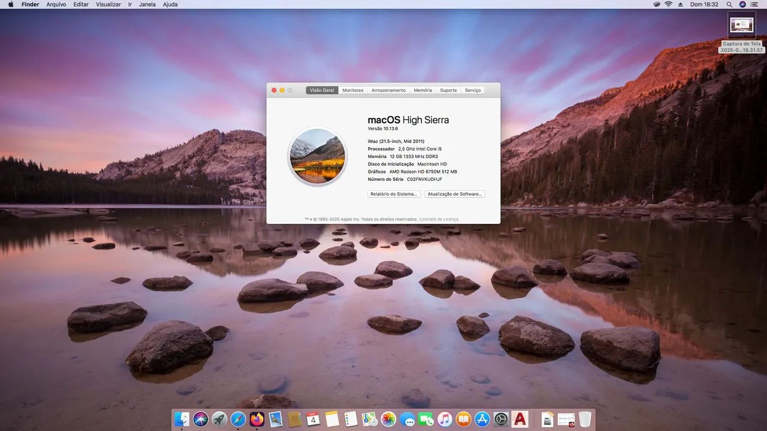
Task: Open the Apple menu
Action: pyautogui.click(x=10, y=4)
